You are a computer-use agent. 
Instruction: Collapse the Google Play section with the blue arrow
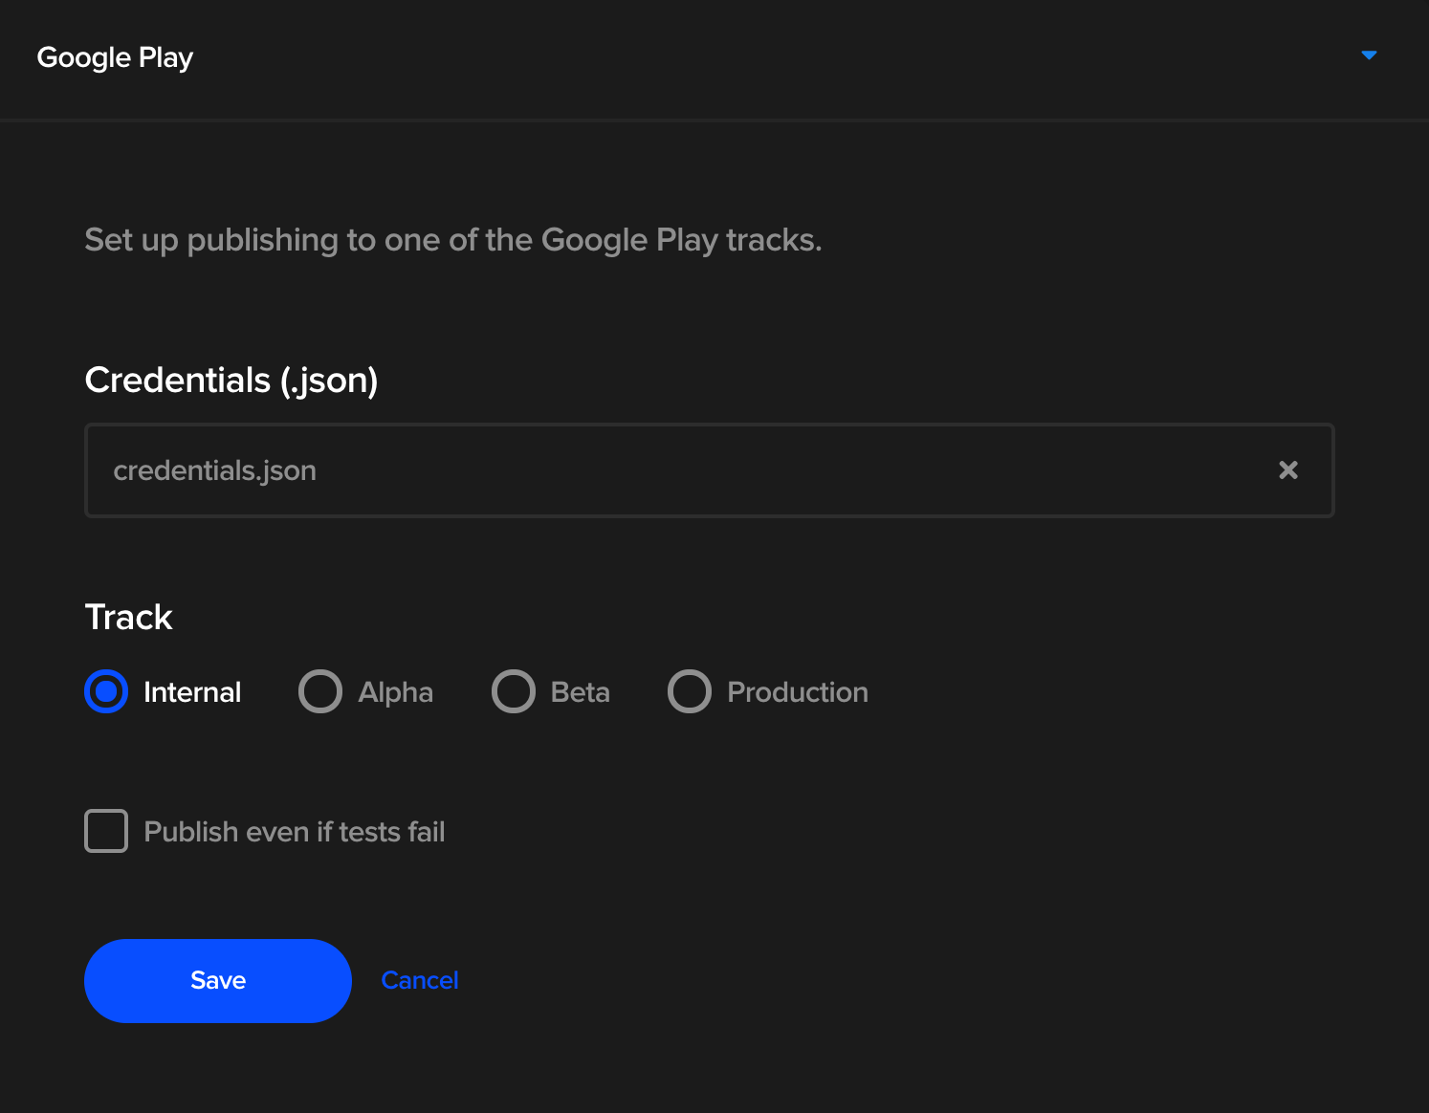[x=1369, y=55]
